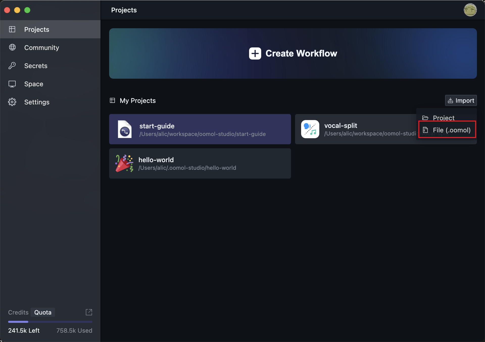Click the quota usage progress bar
This screenshot has height=342, width=485.
[x=50, y=322]
